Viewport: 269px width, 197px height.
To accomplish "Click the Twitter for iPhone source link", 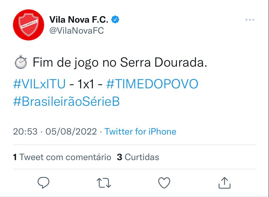I will click(x=140, y=131).
